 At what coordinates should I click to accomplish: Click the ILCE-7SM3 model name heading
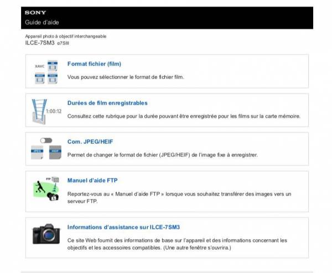pos(40,43)
